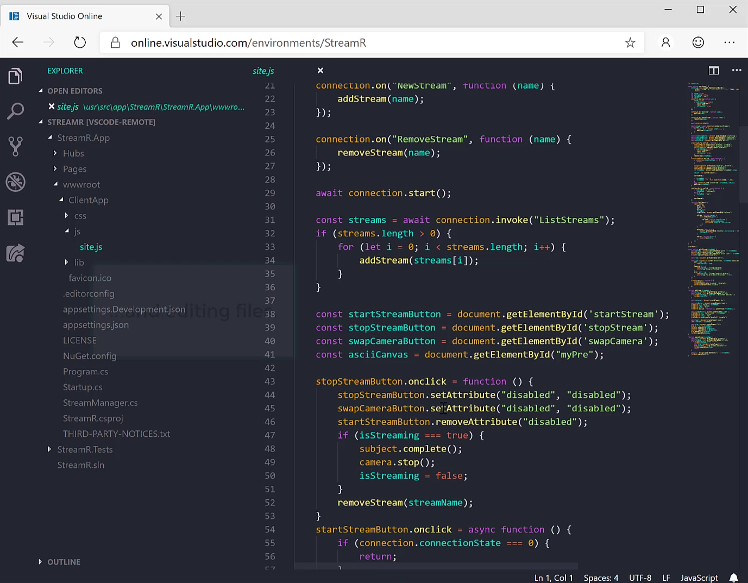
Task: Open the Run and Debug view
Action: [x=15, y=182]
